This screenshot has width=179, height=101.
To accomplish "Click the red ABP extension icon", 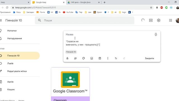I will [x=162, y=8].
